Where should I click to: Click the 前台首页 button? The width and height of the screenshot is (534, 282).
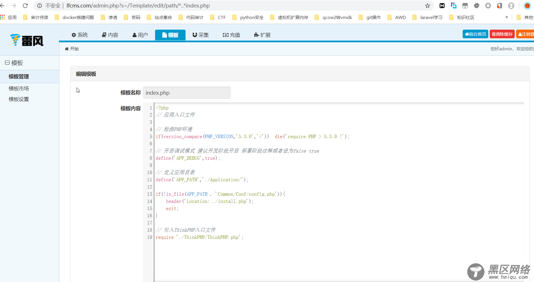[x=475, y=34]
